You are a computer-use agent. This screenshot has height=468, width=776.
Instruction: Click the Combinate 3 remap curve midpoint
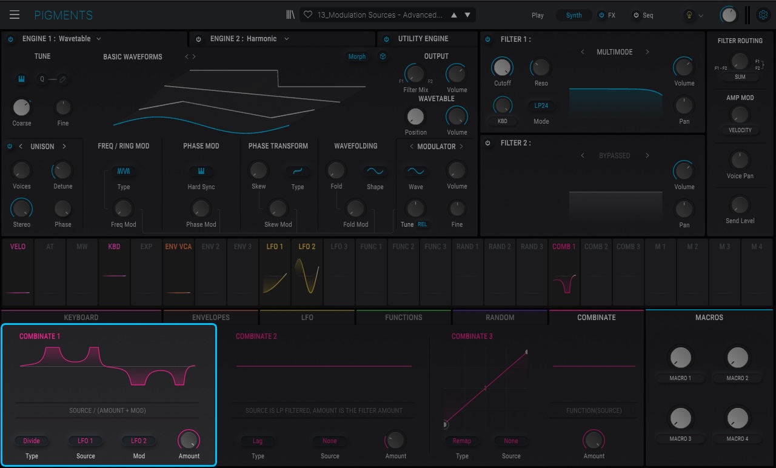pos(486,387)
